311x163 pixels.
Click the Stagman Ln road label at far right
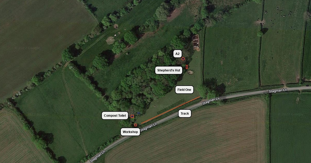tap(278, 91)
